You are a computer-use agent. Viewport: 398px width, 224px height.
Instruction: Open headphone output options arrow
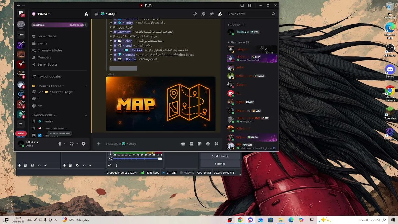(77, 144)
